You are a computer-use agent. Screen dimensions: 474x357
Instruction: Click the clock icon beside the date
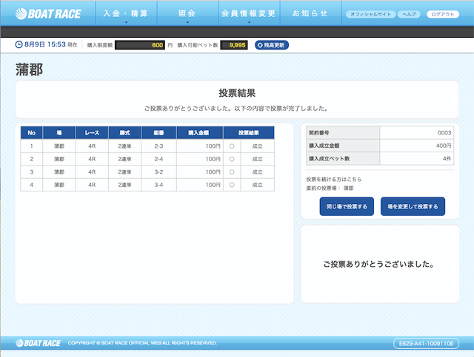[19, 44]
